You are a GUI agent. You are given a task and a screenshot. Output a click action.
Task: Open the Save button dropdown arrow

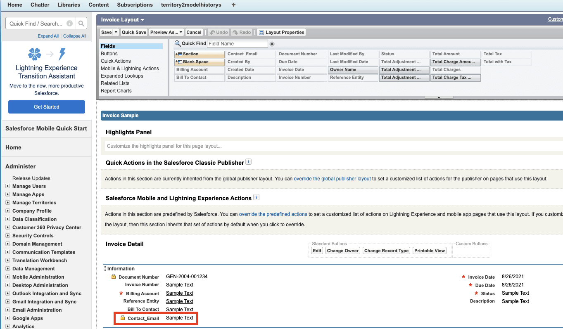[x=116, y=32]
